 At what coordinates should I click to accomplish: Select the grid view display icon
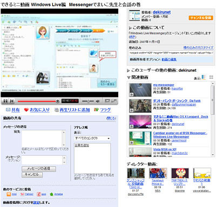211,77
